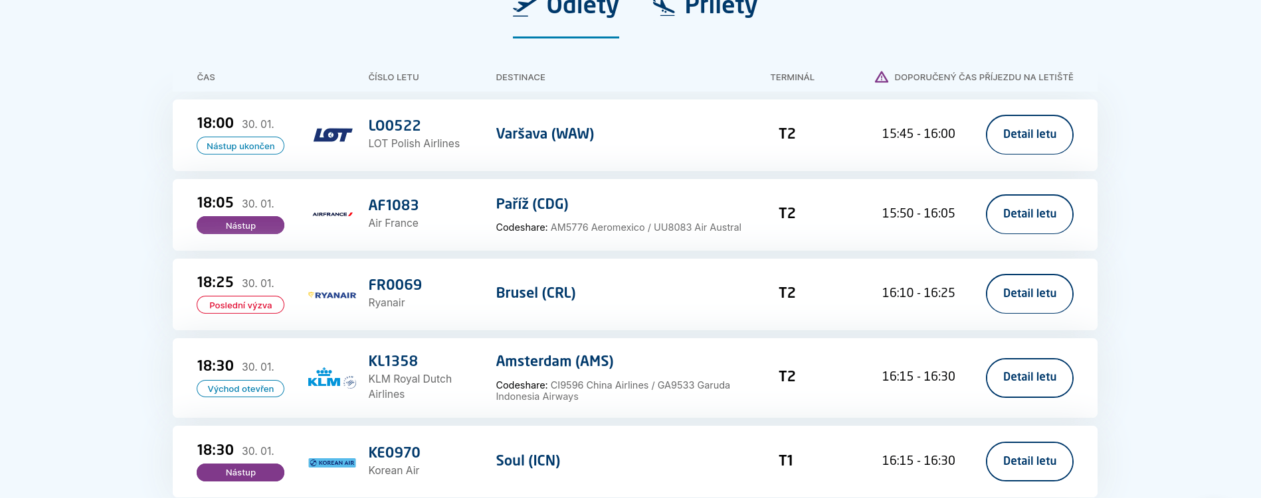This screenshot has height=498, width=1261.
Task: Click the Air France logo
Action: coord(332,214)
